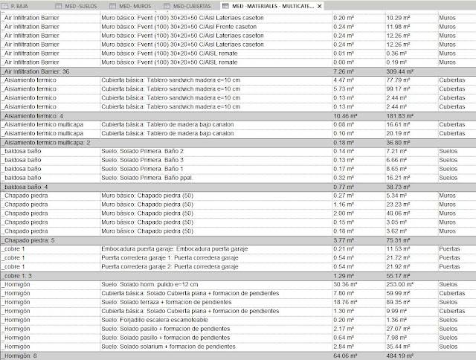The image size is (476, 360).
Task: Click the schedule icon on MED -MATERIALES tab
Action: click(225, 6)
